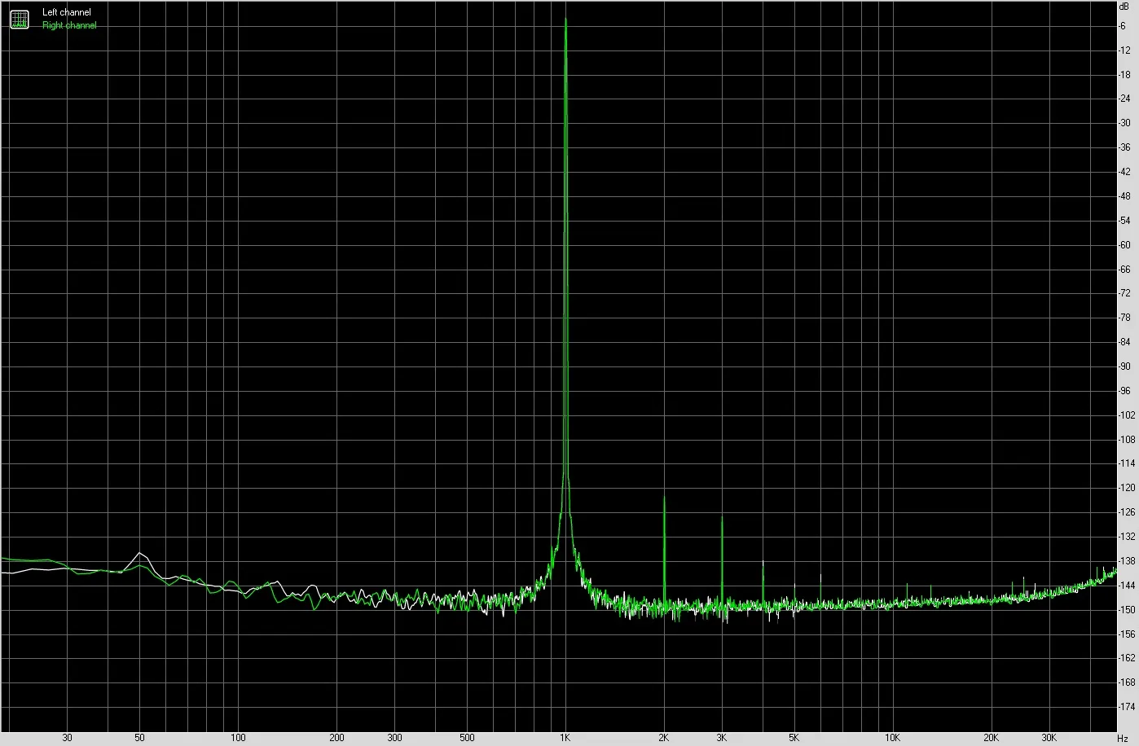Click the bottom-left 30 Hz axis label
The height and width of the screenshot is (746, 1139).
pos(67,738)
